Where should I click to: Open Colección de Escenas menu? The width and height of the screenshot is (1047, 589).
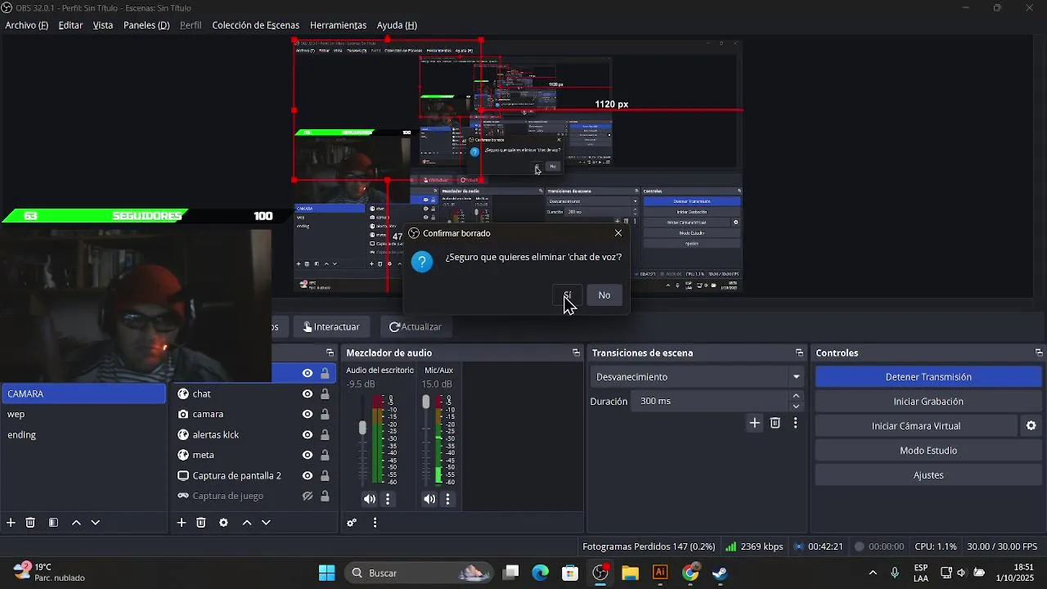(256, 25)
